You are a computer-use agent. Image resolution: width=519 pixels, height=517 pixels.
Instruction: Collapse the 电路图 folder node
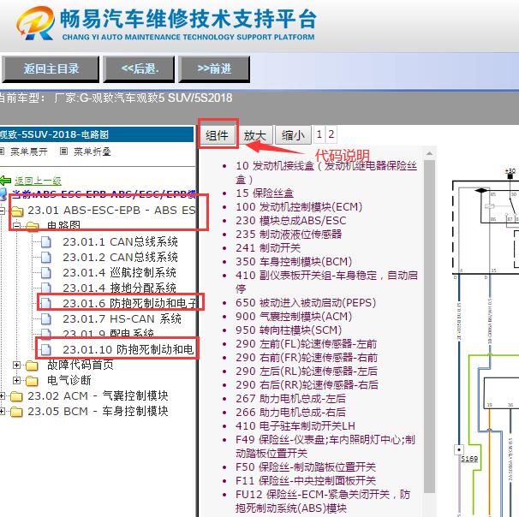[16, 226]
